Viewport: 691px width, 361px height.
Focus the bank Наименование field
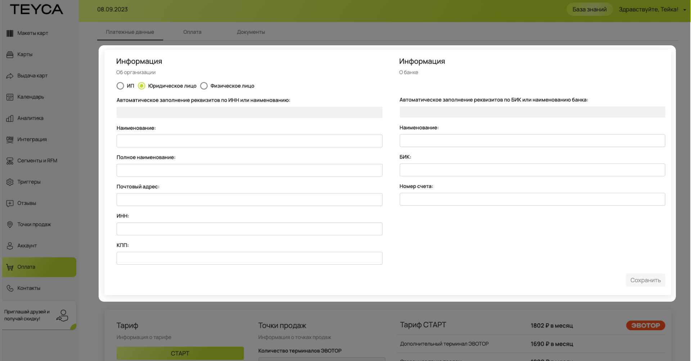coord(532,141)
